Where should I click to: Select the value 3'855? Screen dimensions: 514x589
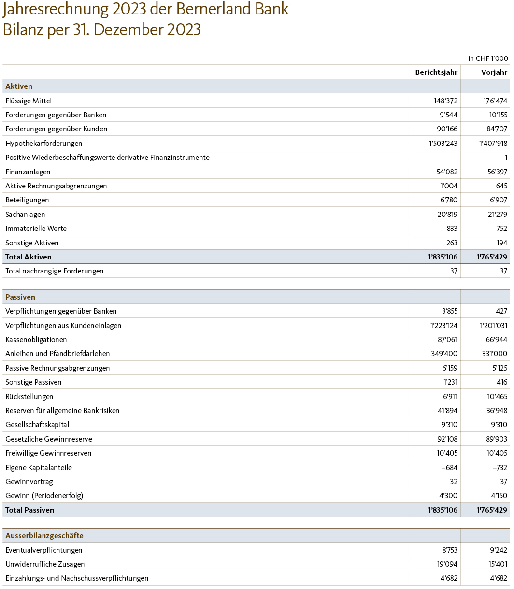[x=449, y=311]
